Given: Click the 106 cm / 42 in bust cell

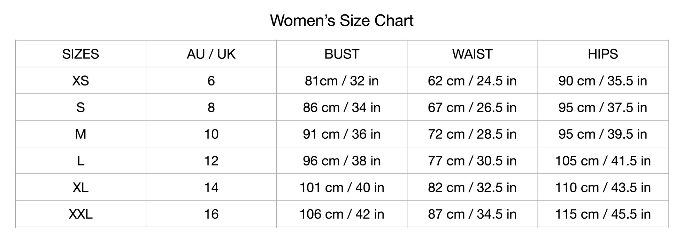Looking at the screenshot, I should (x=341, y=214).
